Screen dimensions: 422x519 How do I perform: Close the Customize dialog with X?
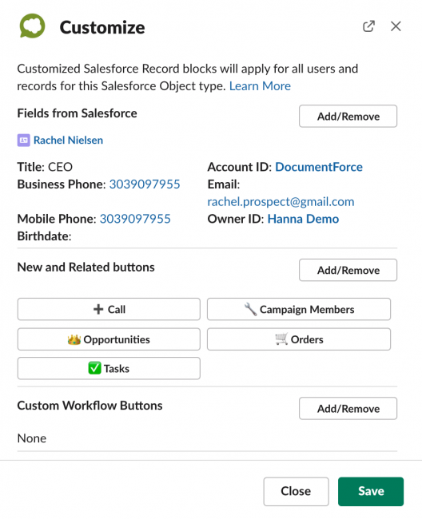click(x=396, y=26)
